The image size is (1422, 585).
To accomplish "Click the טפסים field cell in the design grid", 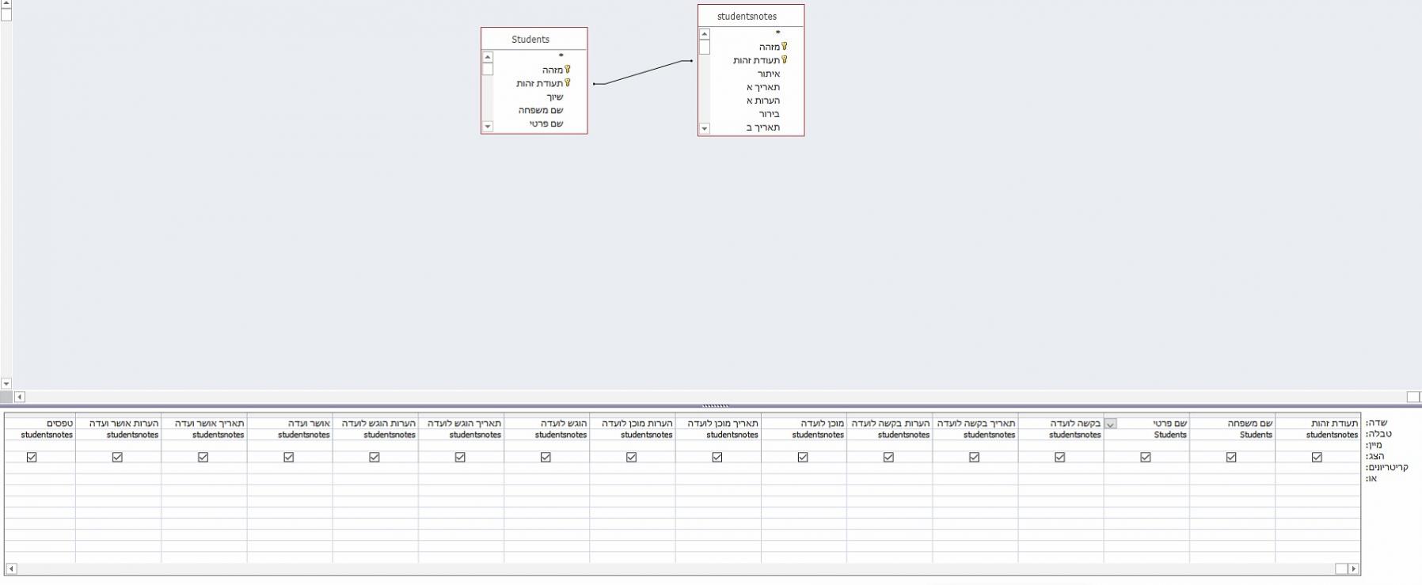I will pos(40,424).
